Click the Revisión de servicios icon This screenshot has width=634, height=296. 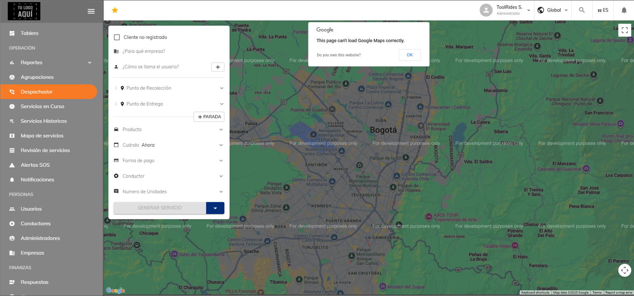[x=12, y=150]
